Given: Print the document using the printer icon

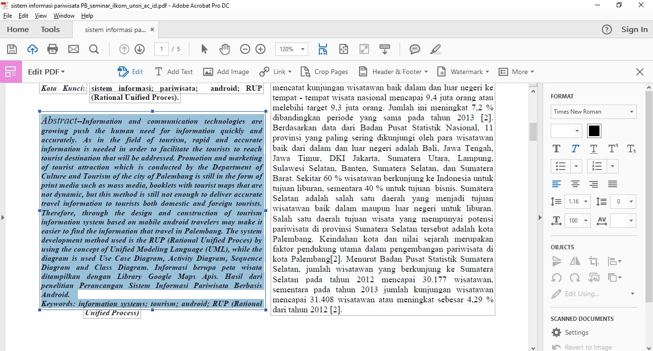Looking at the screenshot, I should point(53,49).
